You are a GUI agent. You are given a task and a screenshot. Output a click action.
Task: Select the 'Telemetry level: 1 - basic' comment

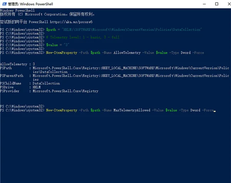coord(83,37)
